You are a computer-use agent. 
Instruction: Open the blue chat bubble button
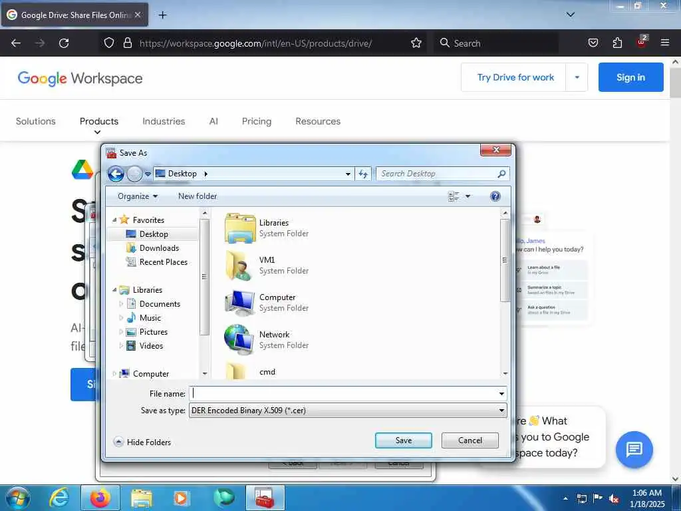pos(634,450)
